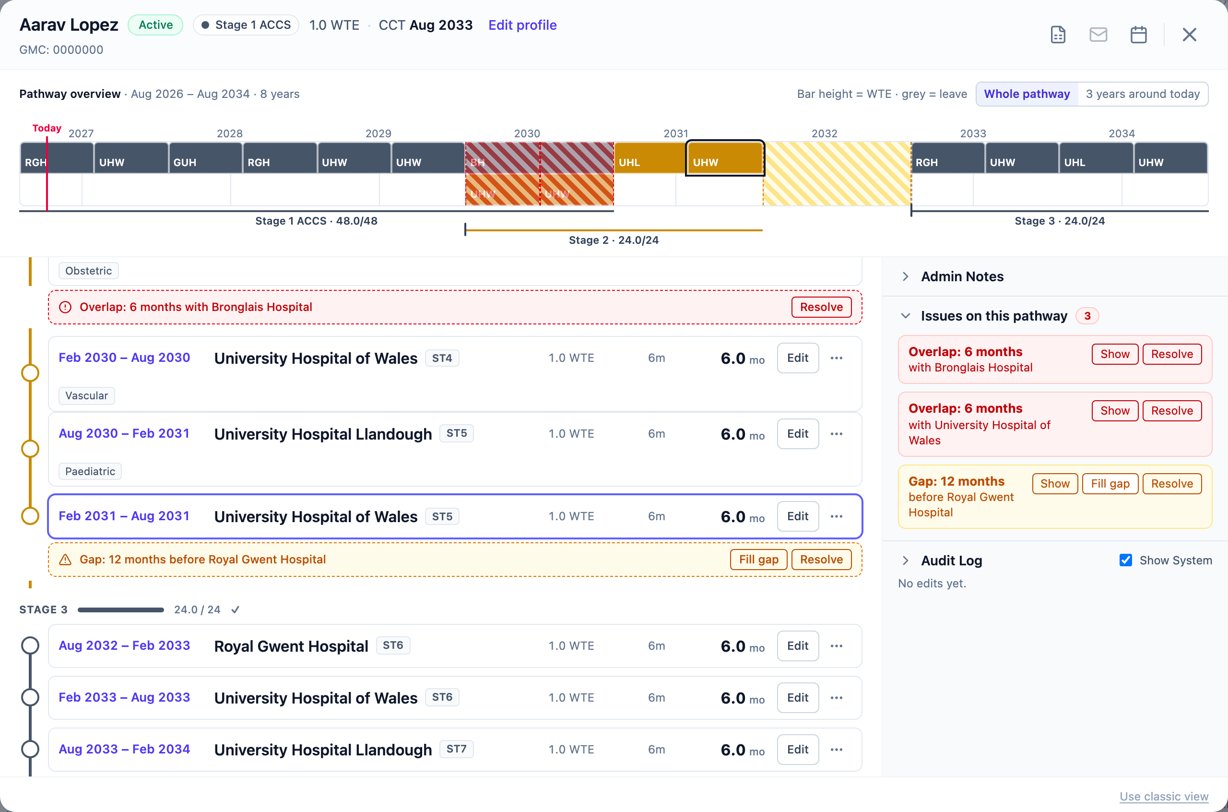
Task: Open the calendar icon in header
Action: 1138,35
